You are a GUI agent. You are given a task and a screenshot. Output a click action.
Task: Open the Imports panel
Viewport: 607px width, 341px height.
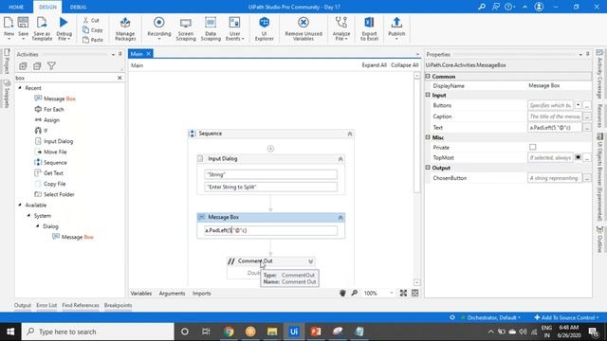(202, 293)
